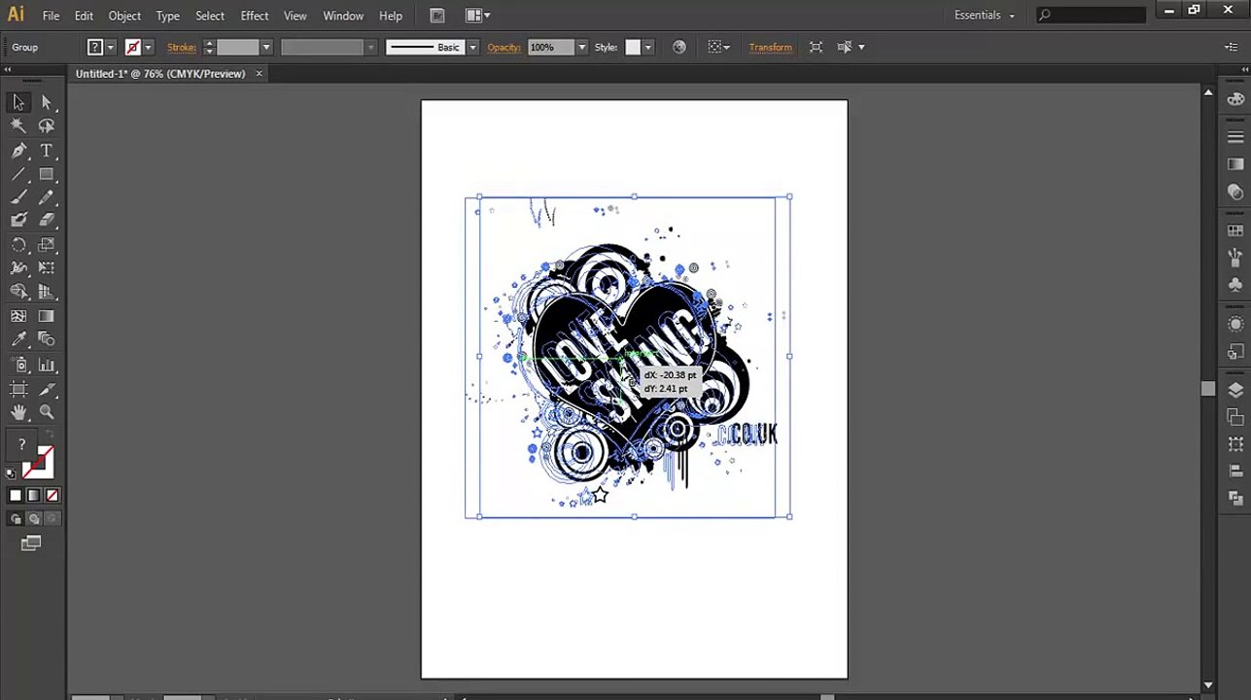Expand the Opacity percentage dropdown
1251x700 pixels.
[581, 47]
